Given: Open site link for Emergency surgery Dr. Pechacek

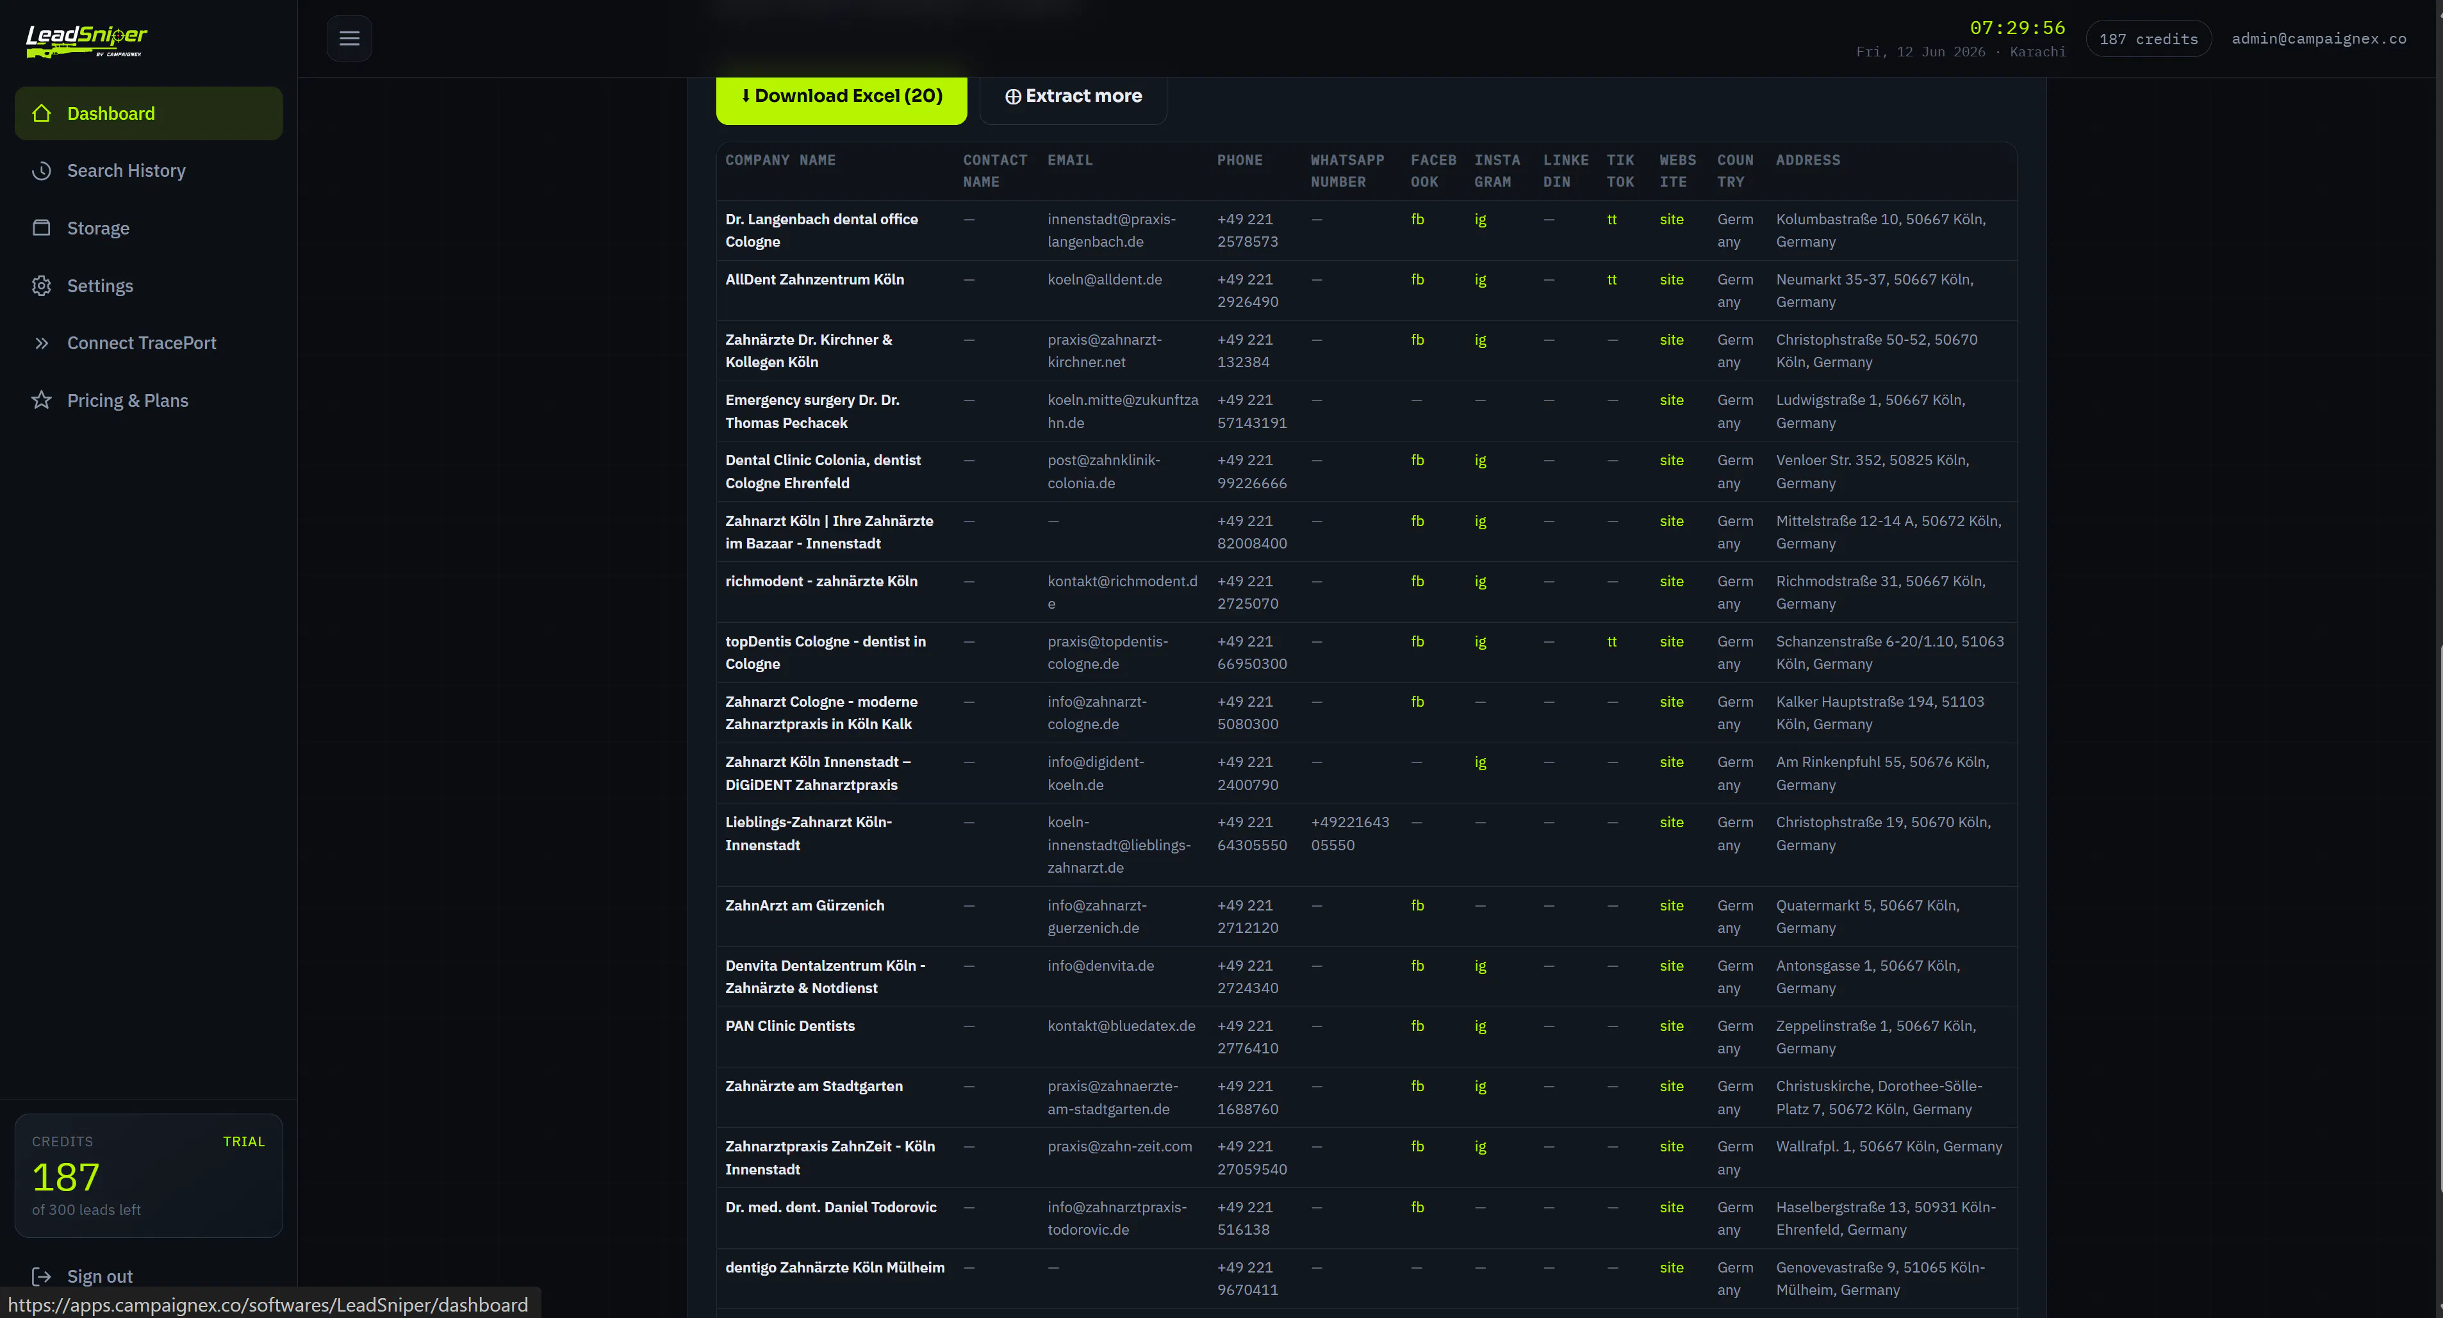Looking at the screenshot, I should click(x=1671, y=400).
